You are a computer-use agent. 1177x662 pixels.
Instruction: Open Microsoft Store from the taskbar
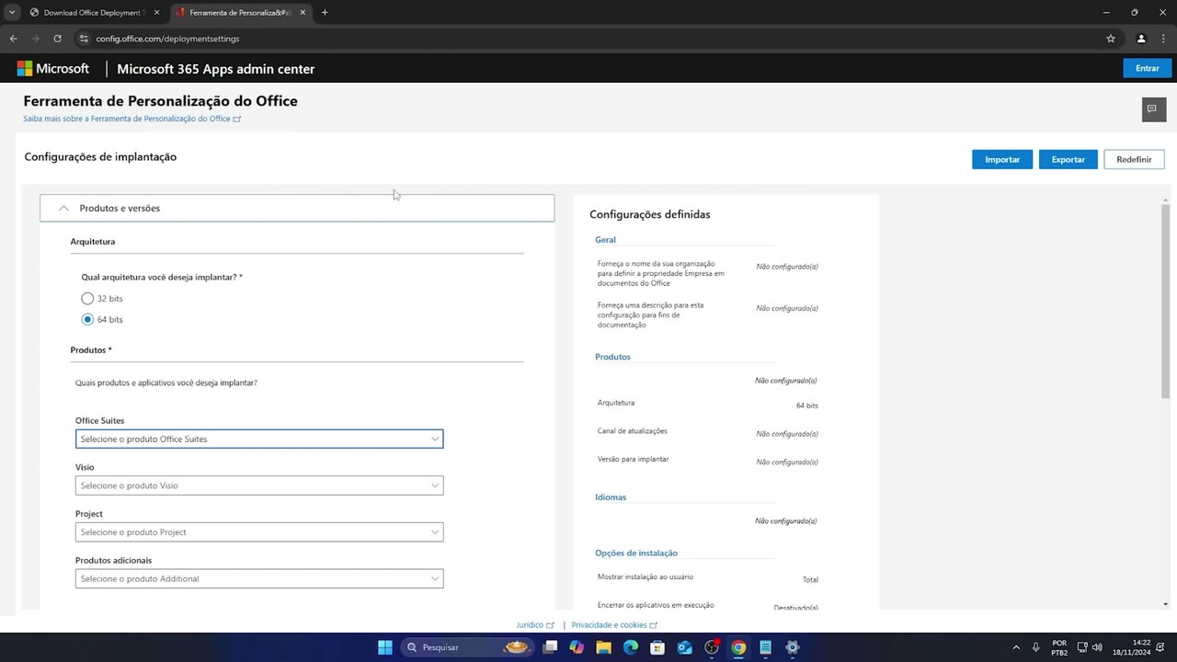click(657, 647)
